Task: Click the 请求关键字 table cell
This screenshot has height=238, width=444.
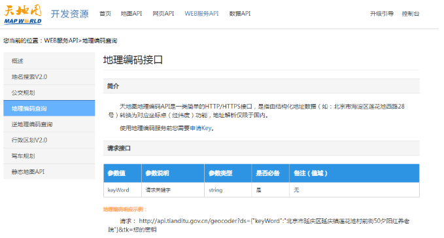Action: (x=173, y=190)
